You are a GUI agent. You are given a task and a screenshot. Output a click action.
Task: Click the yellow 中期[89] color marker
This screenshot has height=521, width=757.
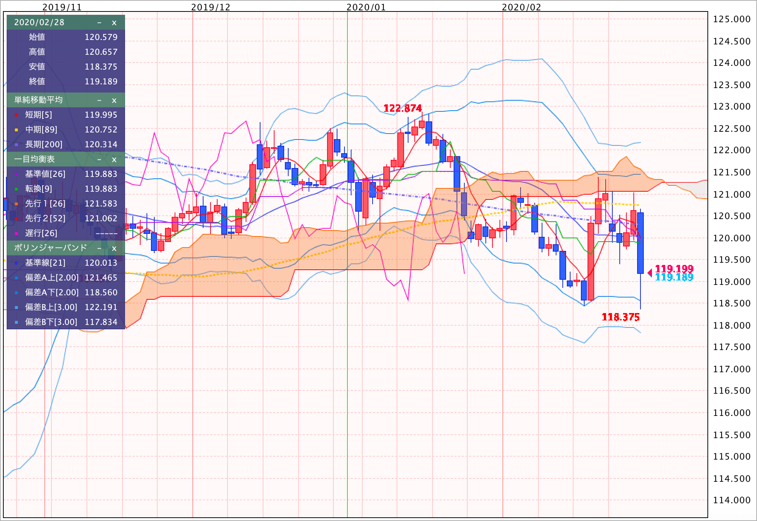pyautogui.click(x=16, y=130)
